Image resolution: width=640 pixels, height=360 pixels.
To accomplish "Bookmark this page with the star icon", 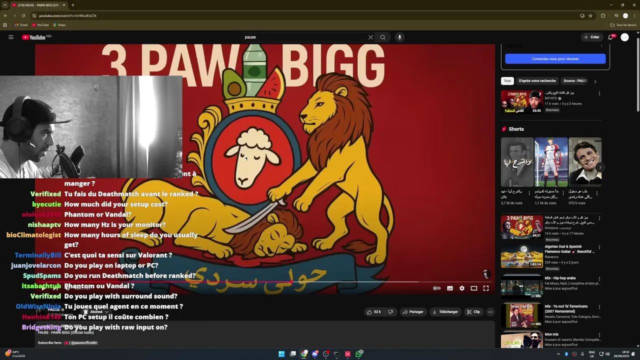I will pyautogui.click(x=590, y=15).
